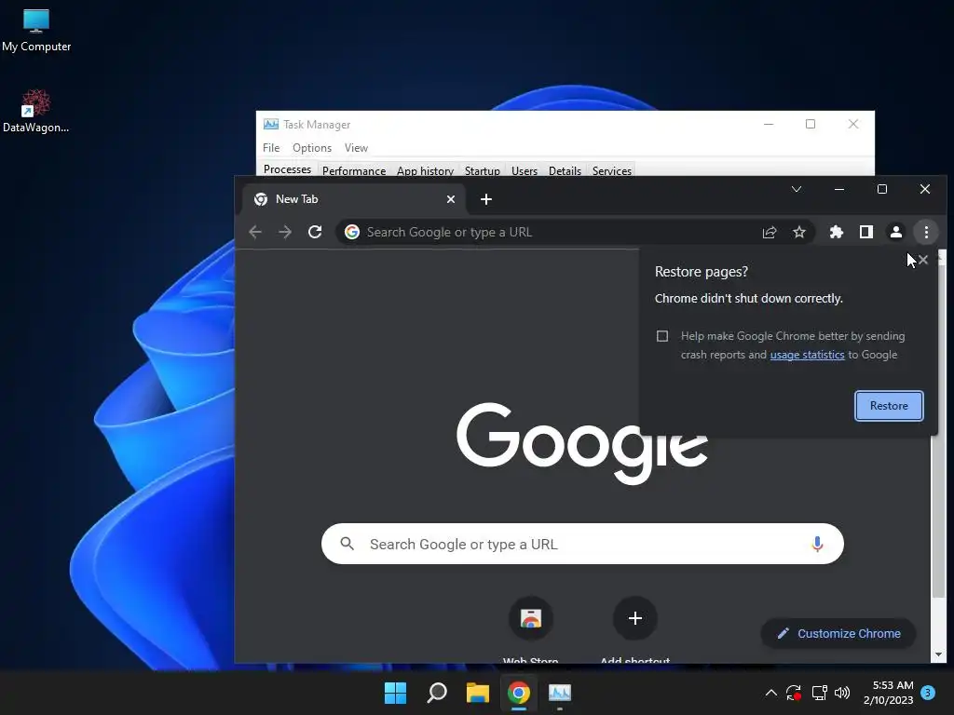
Task: Click the sync tray icon with red dot
Action: (794, 692)
